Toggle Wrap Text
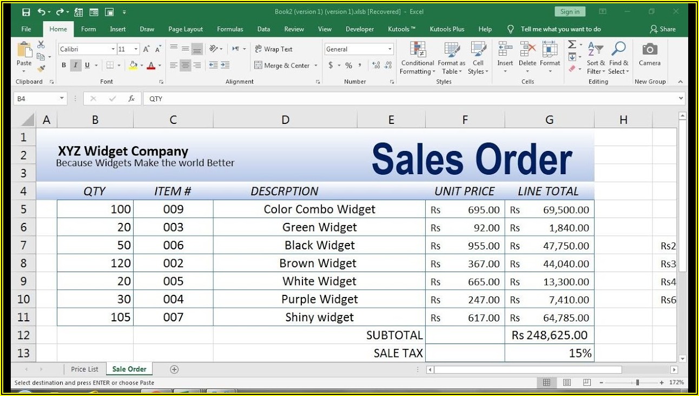This screenshot has width=699, height=396. (x=273, y=49)
